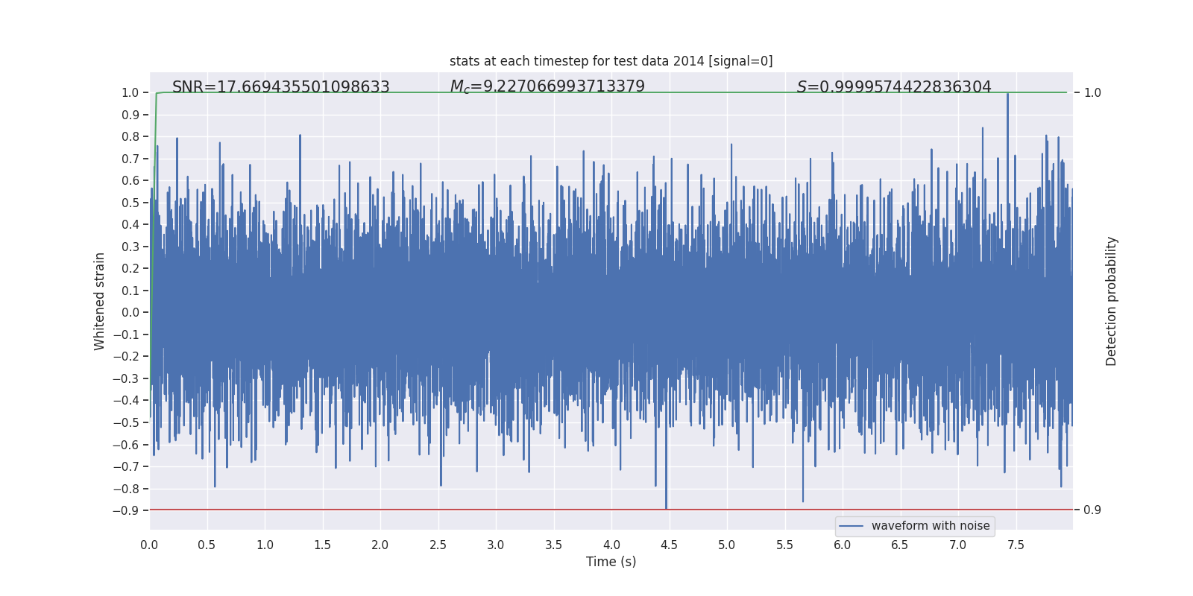Select the time-axis tick label 2.0
The width and height of the screenshot is (1193, 596).
click(x=380, y=545)
